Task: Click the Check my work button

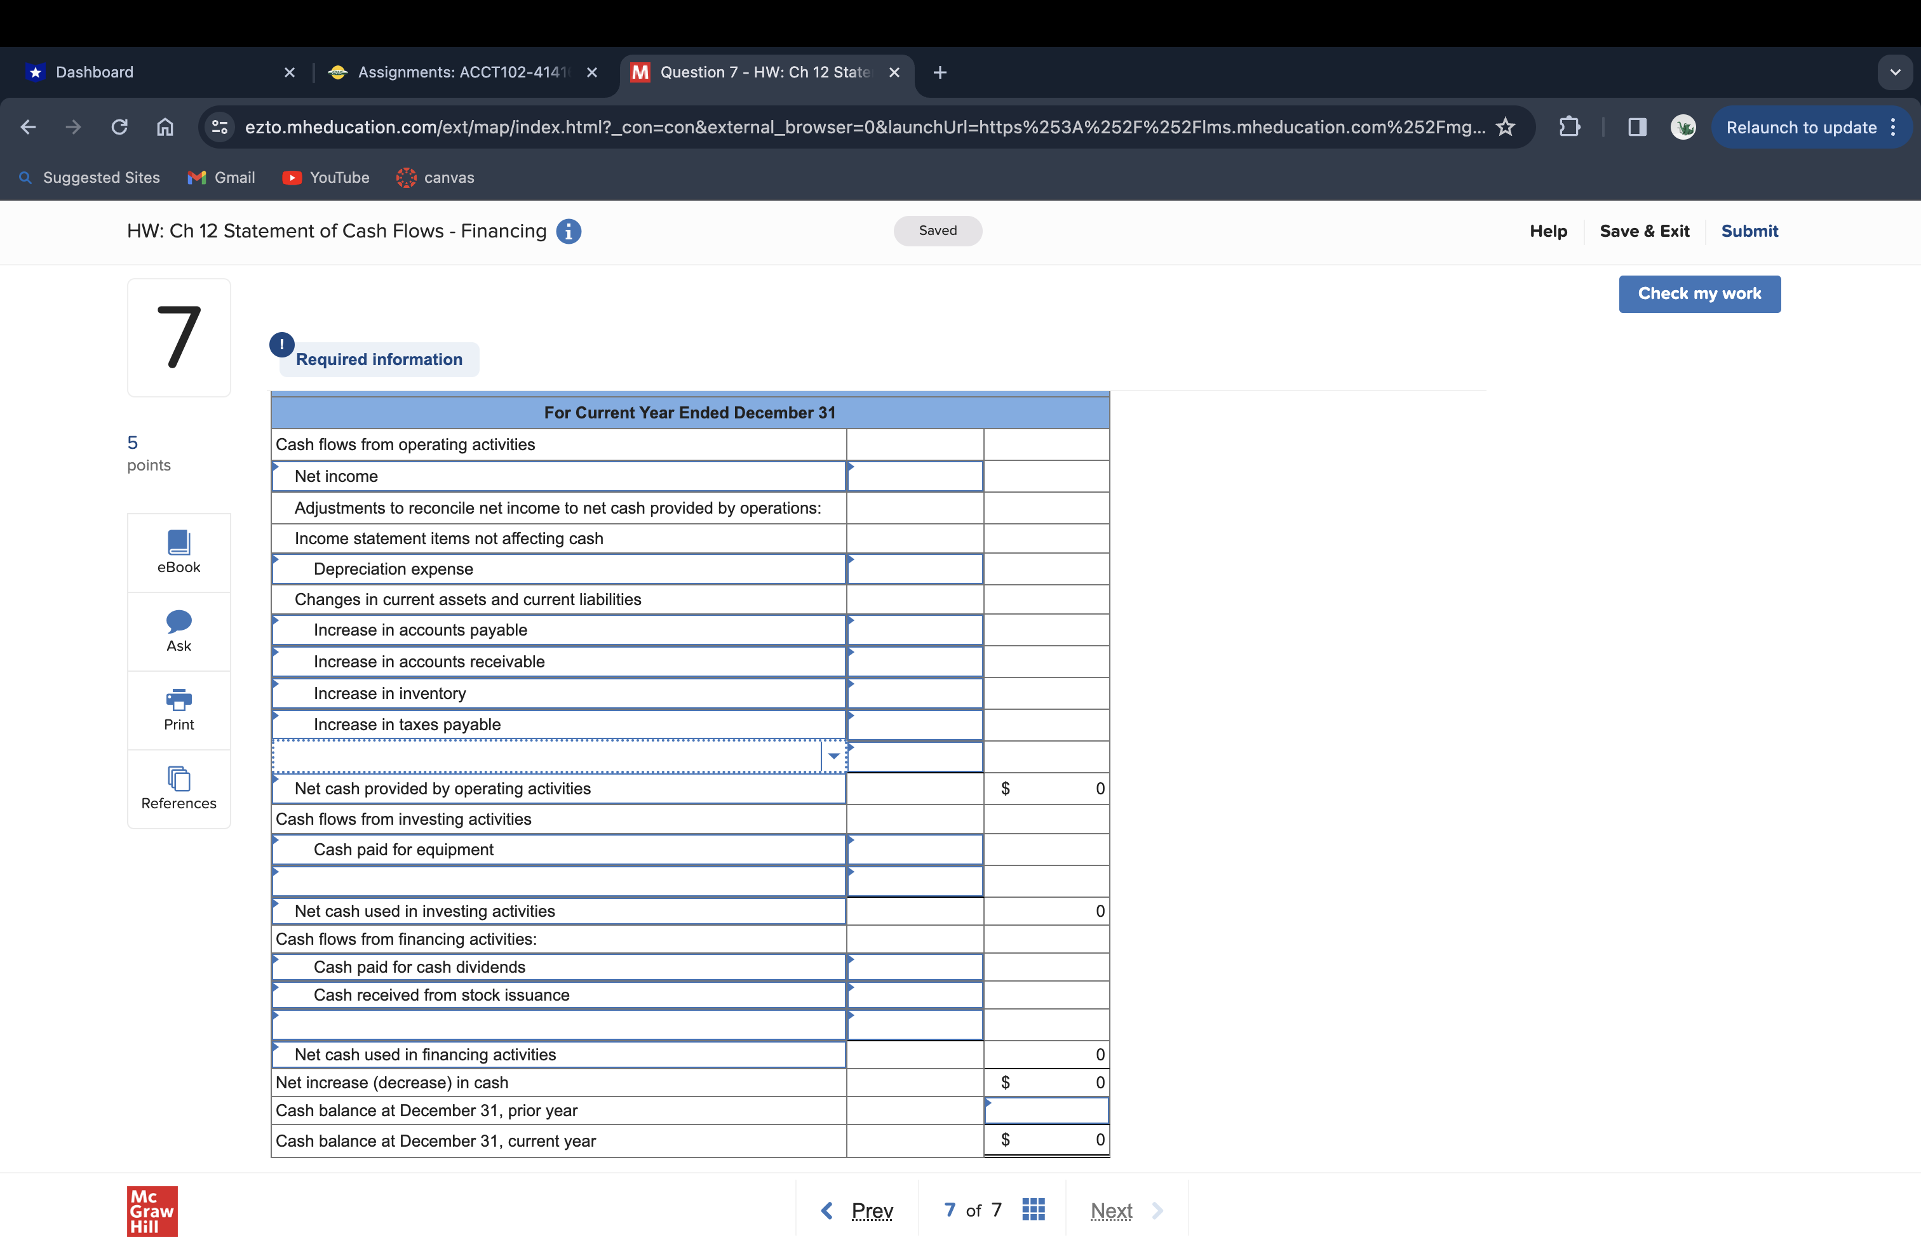Action: coord(1700,293)
